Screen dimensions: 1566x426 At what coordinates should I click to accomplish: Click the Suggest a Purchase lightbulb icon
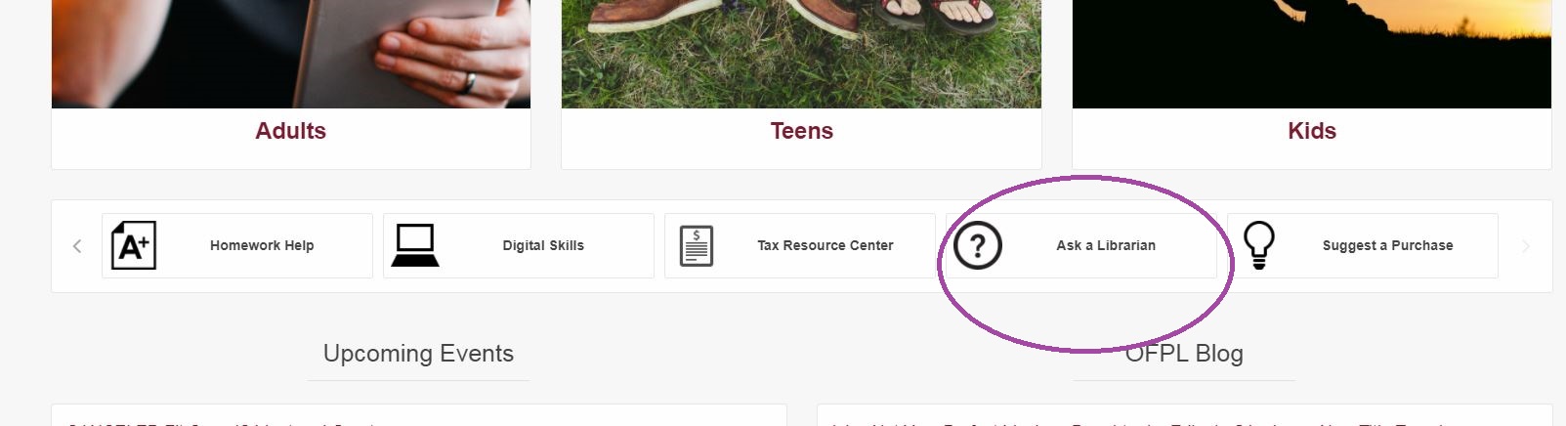[x=1259, y=245]
